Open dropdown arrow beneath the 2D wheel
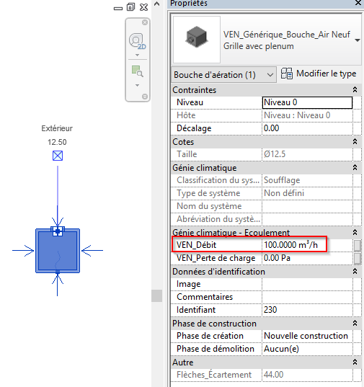Image resolution: width=364 pixels, height=387 pixels. tap(137, 55)
